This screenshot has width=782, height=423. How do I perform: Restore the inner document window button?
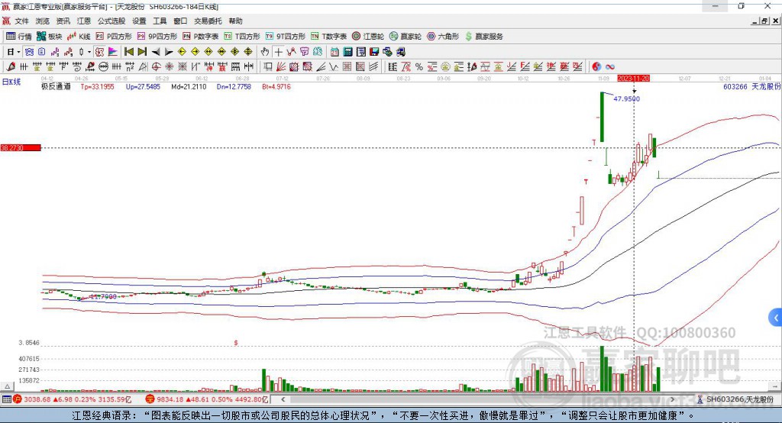point(764,21)
